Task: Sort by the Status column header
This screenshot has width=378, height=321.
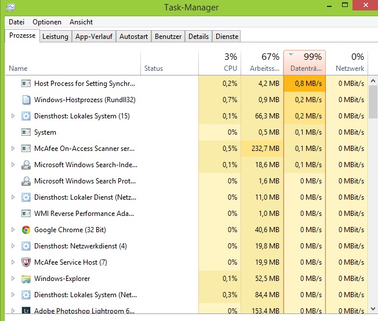Action: [x=169, y=63]
